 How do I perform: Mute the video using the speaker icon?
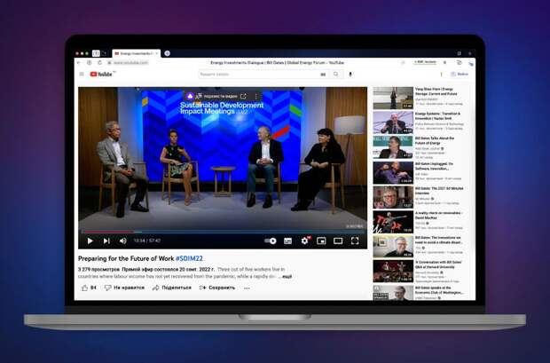[x=122, y=241]
